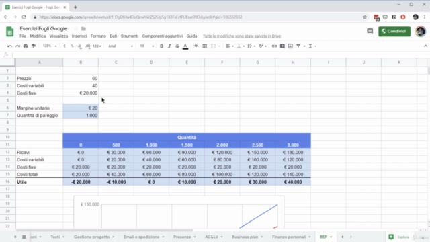Switch to the Finanze personali sheet tab

coord(289,237)
